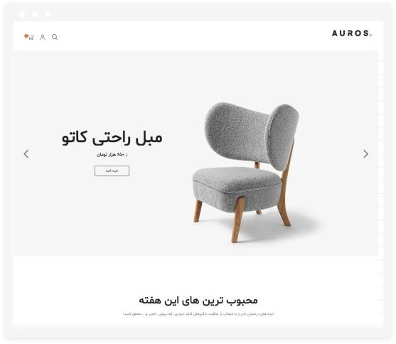396x344 pixels.
Task: Advance to the next slide with right chevron
Action: point(365,154)
